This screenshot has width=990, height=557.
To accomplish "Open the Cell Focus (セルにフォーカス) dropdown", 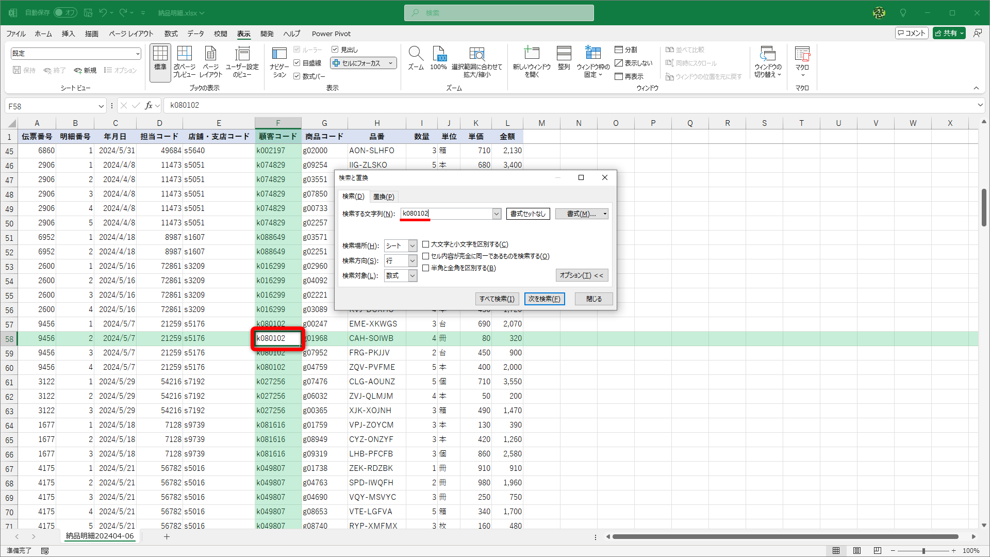I will pos(391,63).
